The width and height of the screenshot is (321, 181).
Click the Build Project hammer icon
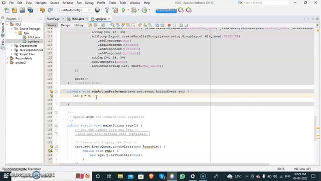click(x=107, y=10)
